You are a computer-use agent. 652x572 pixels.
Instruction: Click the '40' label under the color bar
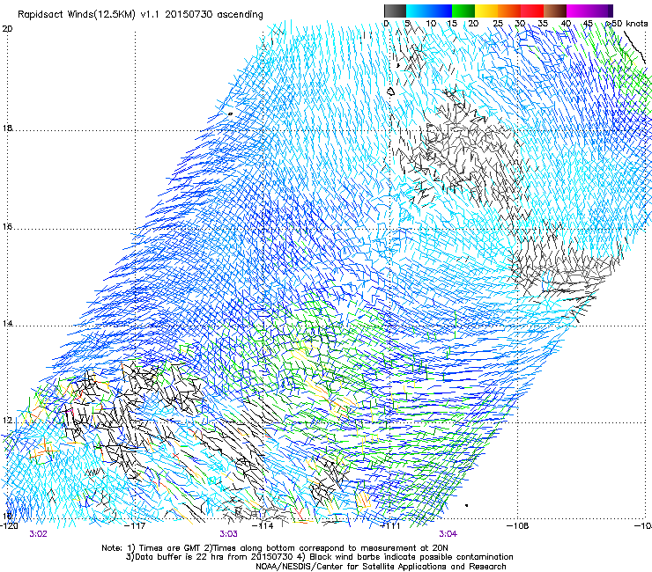point(566,24)
